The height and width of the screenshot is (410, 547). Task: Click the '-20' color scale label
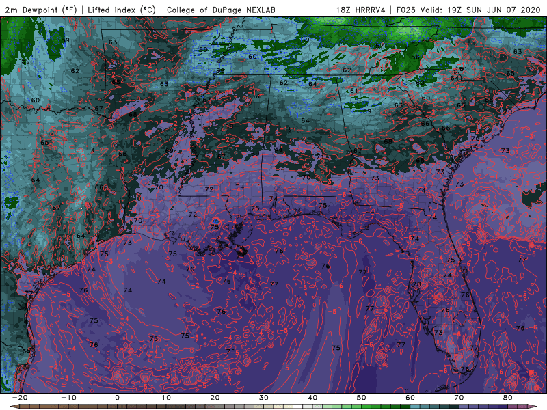20,398
